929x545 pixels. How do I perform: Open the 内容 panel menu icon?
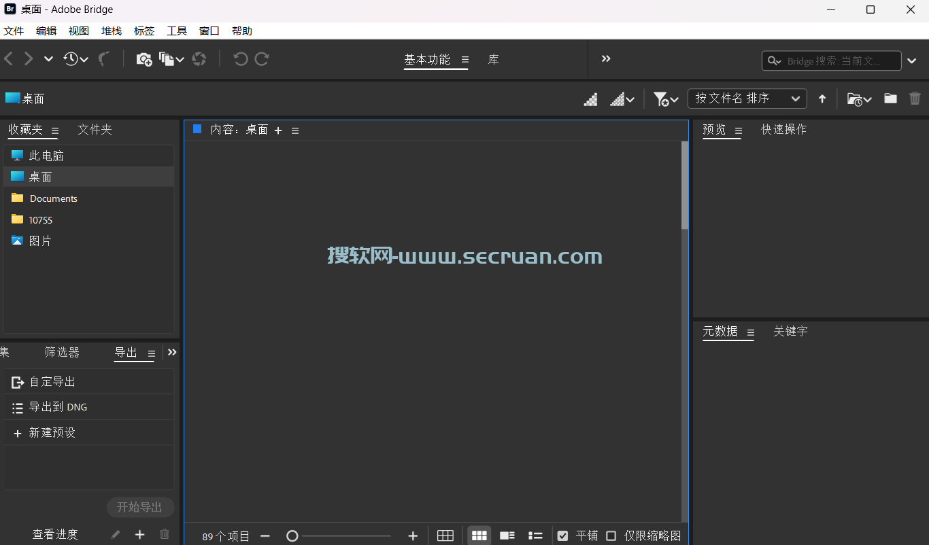pyautogui.click(x=295, y=130)
